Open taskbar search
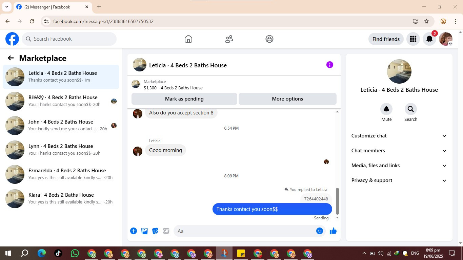 tap(24, 253)
